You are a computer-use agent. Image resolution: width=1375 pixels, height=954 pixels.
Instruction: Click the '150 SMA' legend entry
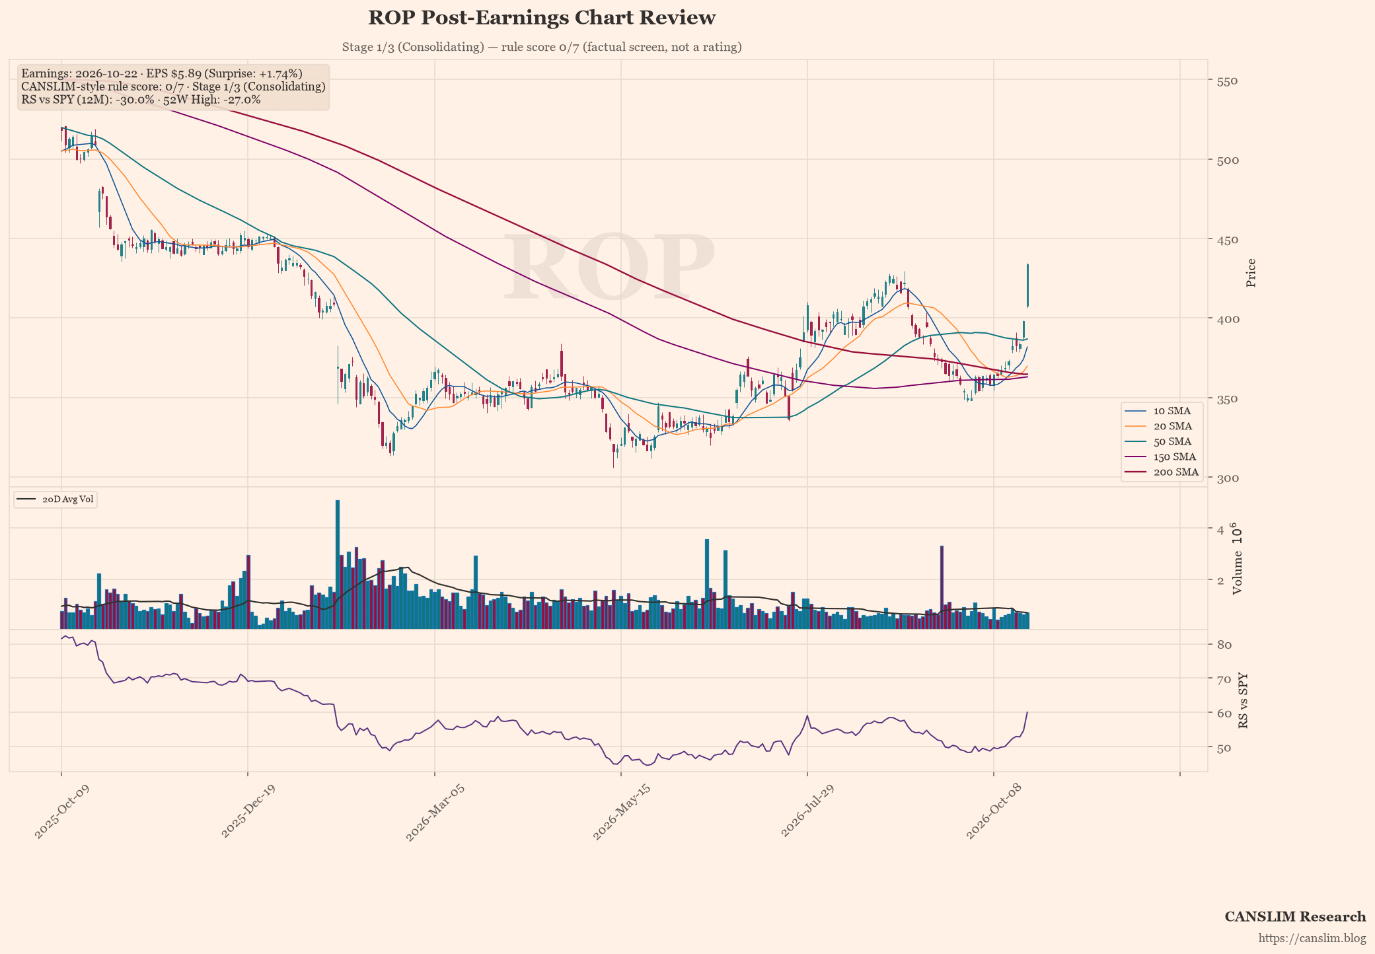point(1162,457)
